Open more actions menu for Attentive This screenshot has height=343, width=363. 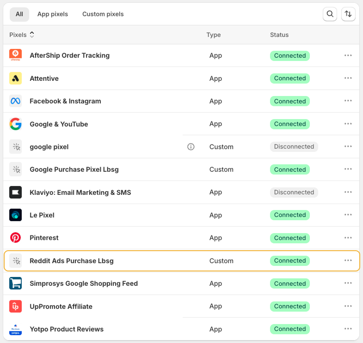[x=348, y=78]
